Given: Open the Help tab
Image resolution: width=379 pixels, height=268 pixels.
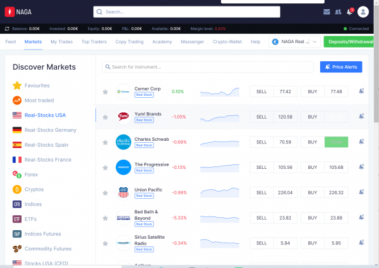Looking at the screenshot, I should coord(255,42).
